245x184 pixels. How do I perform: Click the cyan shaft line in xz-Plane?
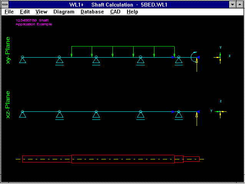pyautogui.click(x=109, y=112)
